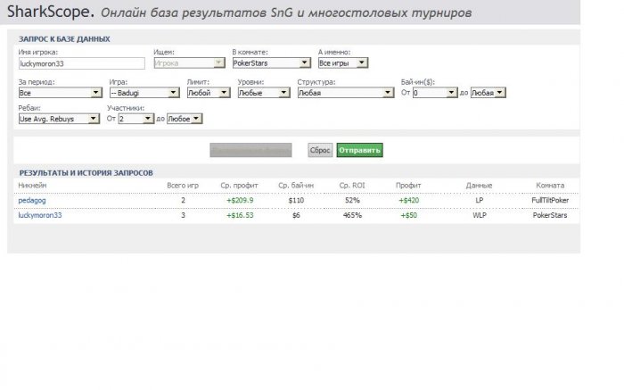Screen dimensions: 624x390
Task: Click the $6 average buy-in value
Action: [296, 215]
